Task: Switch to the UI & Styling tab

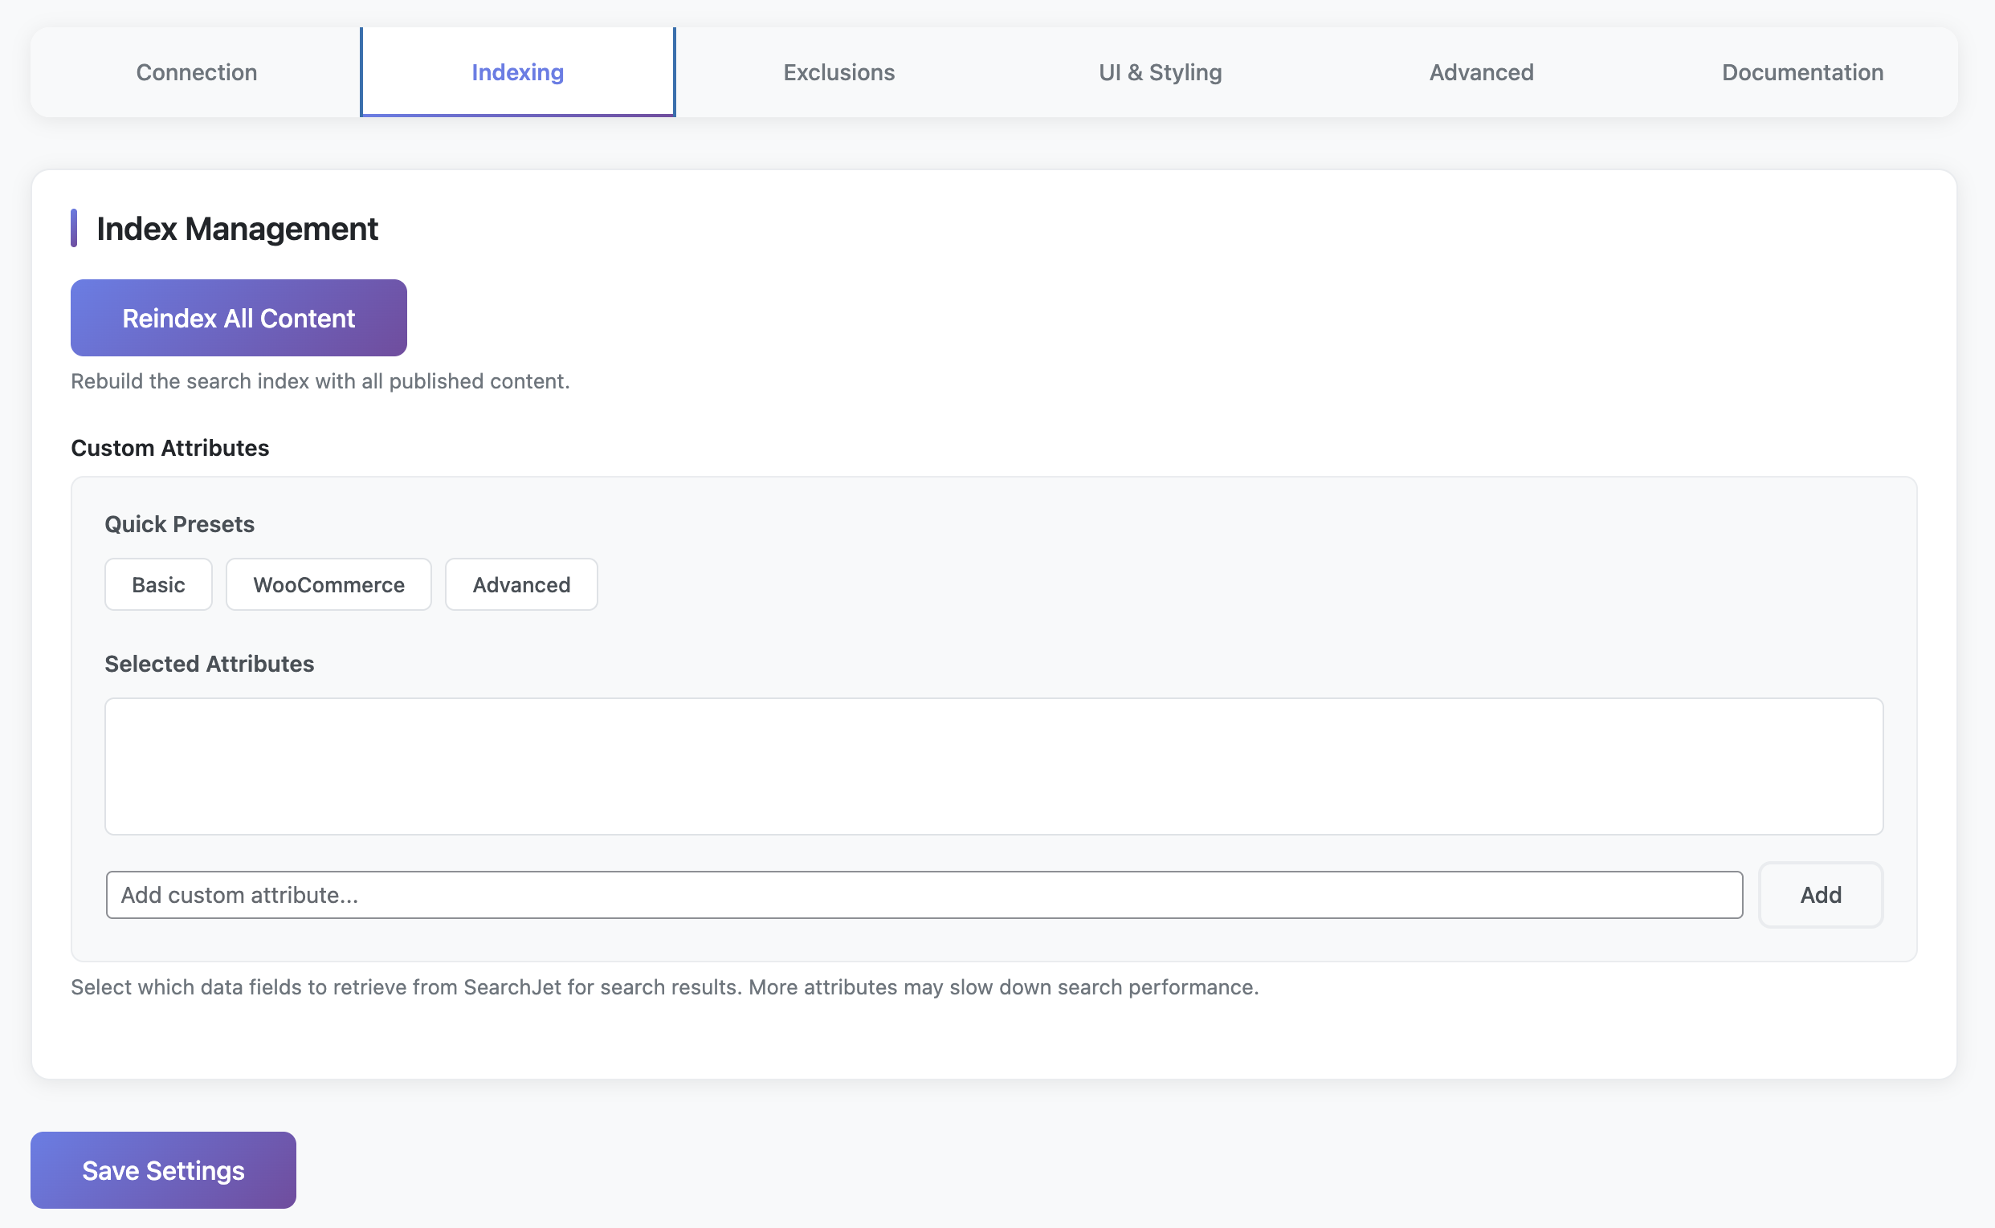Action: 1160,71
